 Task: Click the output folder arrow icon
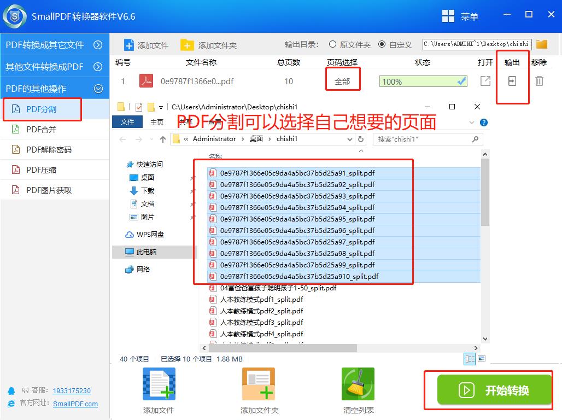coord(512,81)
